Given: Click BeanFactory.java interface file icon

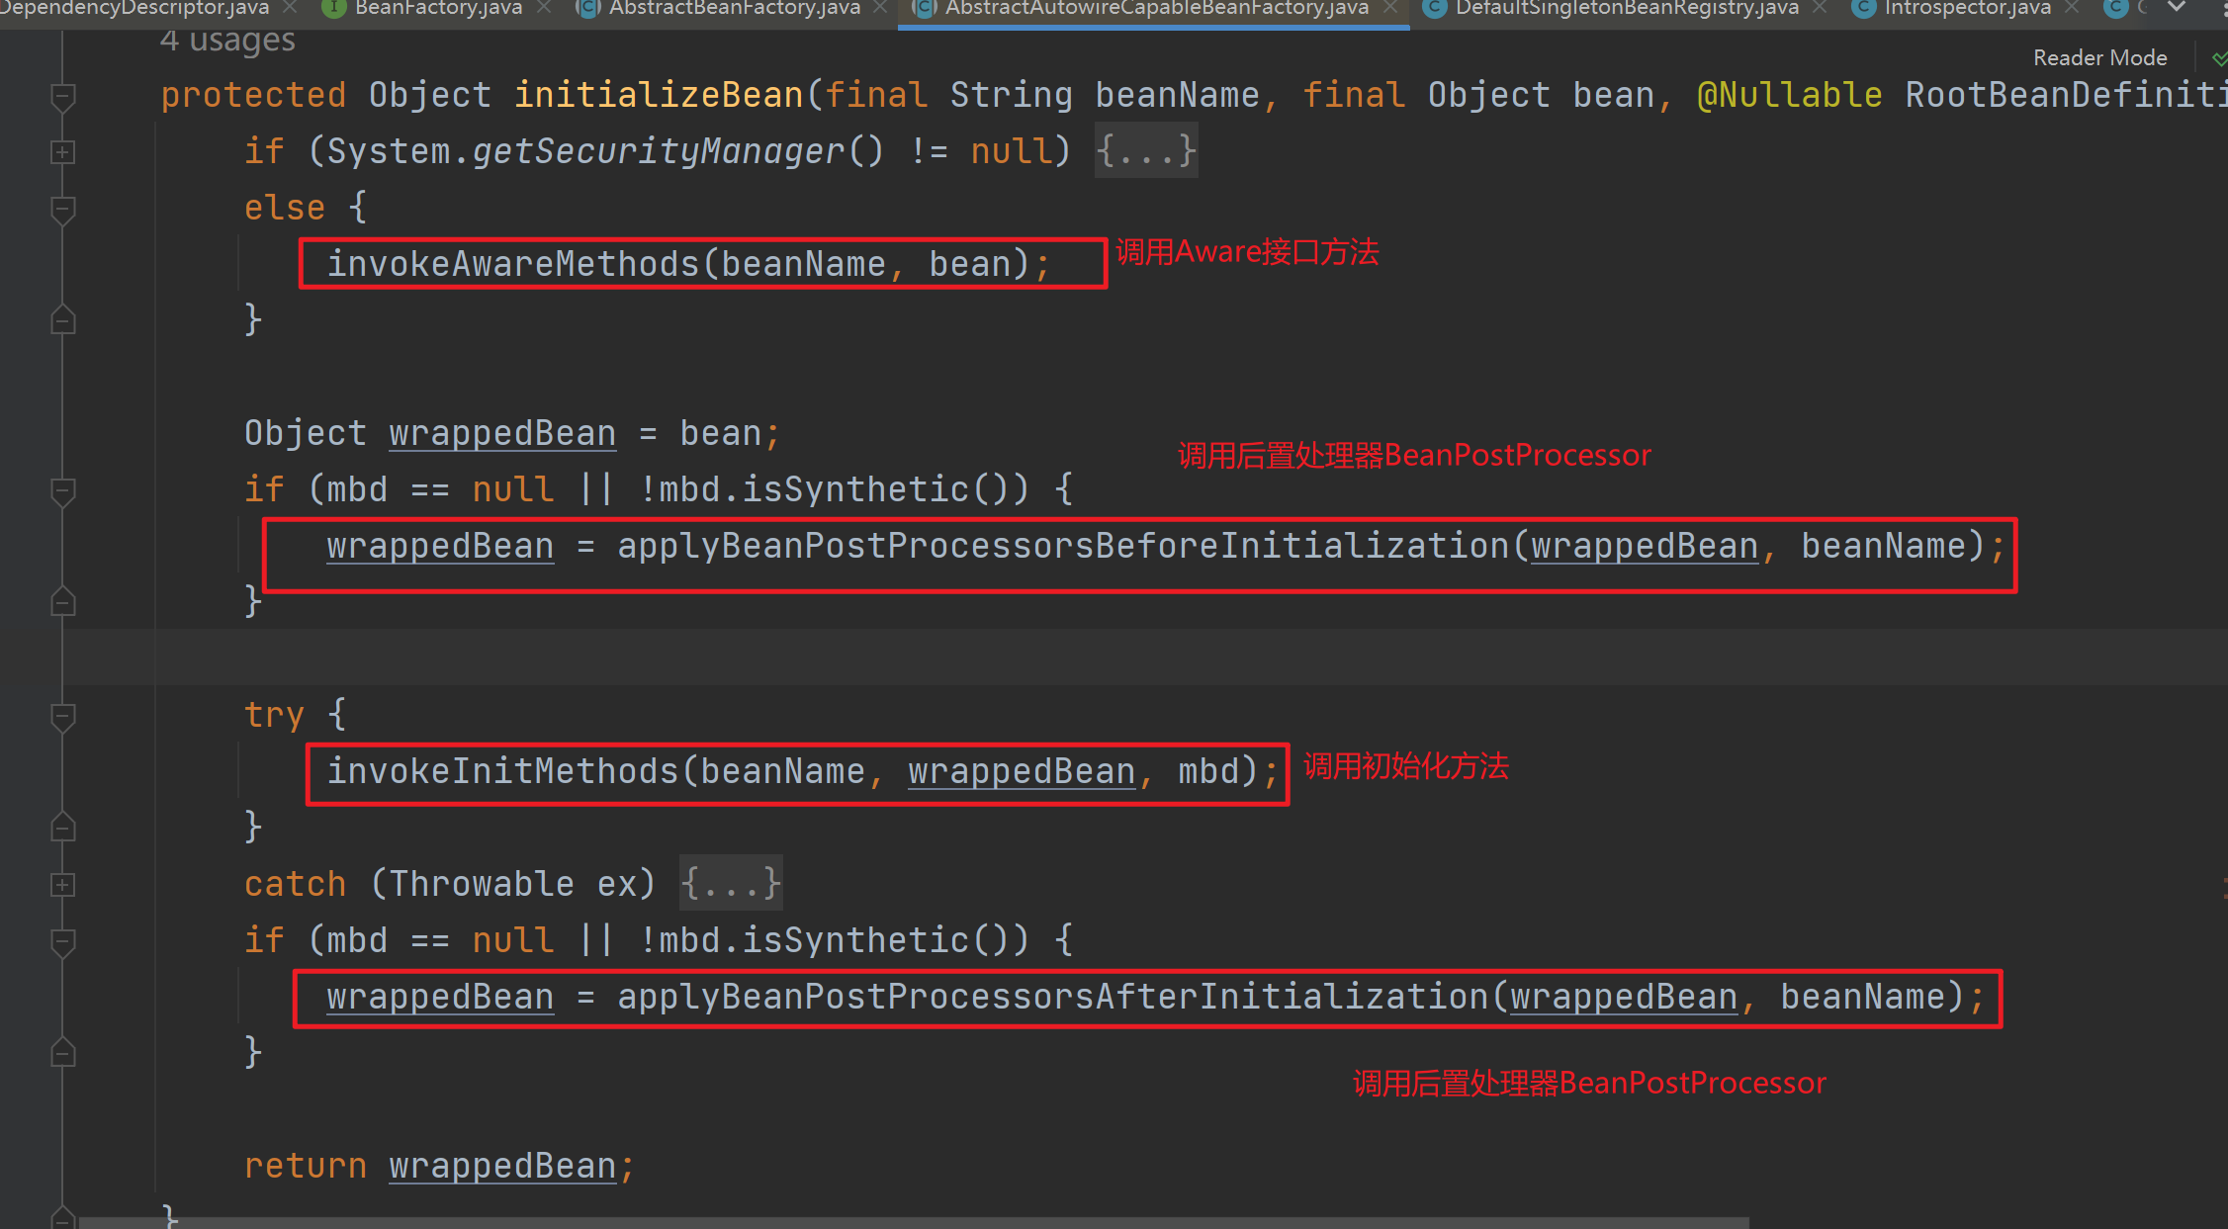Looking at the screenshot, I should click(334, 8).
